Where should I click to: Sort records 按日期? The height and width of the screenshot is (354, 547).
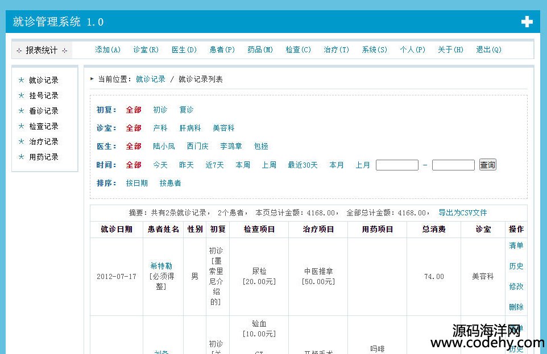coord(136,183)
